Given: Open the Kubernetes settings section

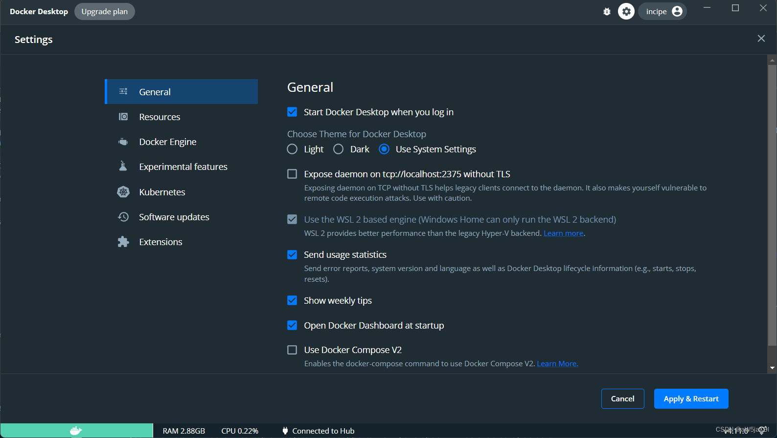Looking at the screenshot, I should point(182,192).
